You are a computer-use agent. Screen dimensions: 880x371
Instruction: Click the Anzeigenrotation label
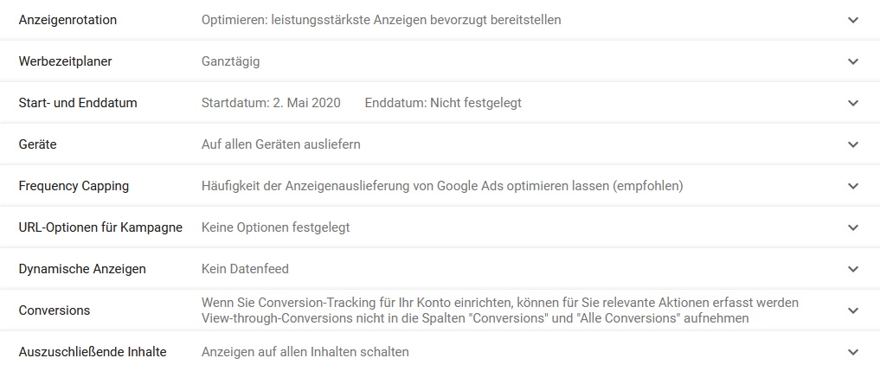67,20
